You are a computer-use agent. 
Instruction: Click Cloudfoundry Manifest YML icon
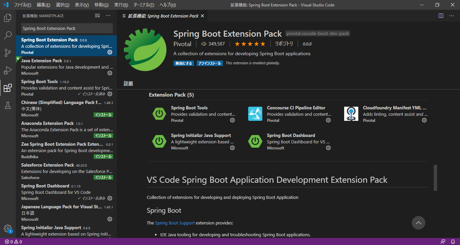(351, 114)
